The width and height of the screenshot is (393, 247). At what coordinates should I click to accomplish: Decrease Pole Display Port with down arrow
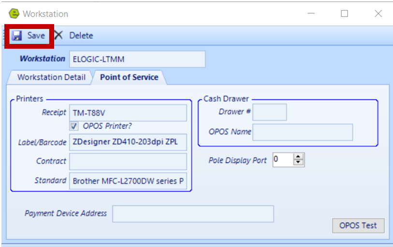click(x=299, y=163)
